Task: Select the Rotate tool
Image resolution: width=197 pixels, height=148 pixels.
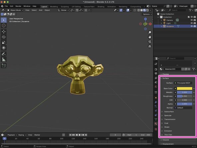Action: tap(4, 37)
